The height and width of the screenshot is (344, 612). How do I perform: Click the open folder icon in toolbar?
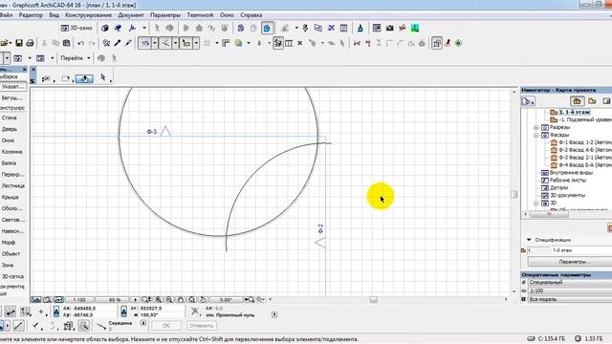point(4,43)
